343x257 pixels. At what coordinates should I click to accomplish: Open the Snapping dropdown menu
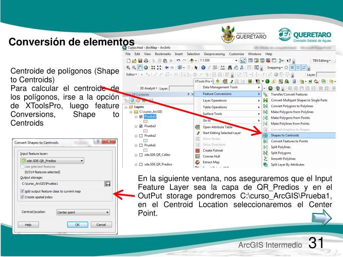coord(275,68)
